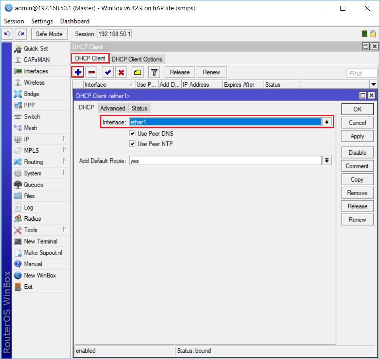Click the Undo arrow icon
380x359 pixels.
click(7, 34)
